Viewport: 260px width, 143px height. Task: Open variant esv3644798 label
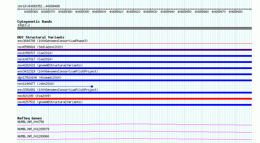click(53, 41)
